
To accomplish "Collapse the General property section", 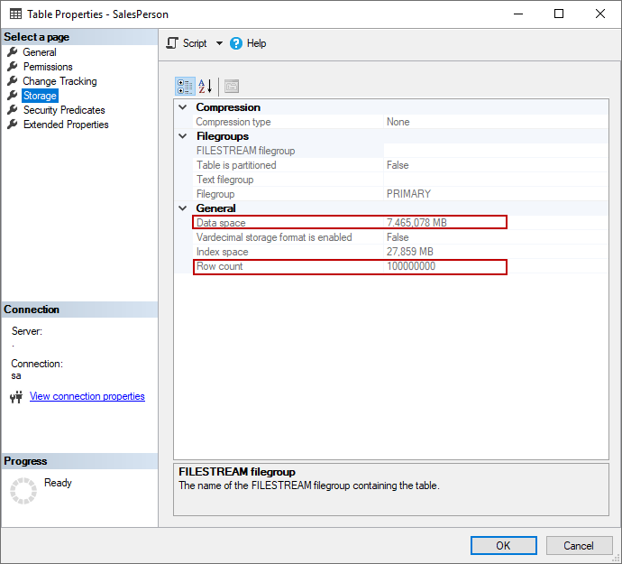I will (184, 208).
